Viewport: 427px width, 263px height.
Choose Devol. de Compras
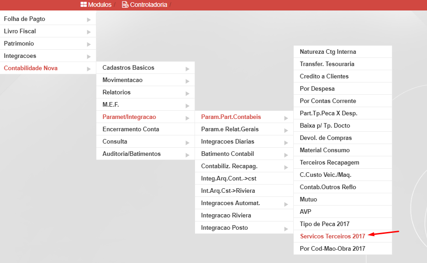tap(343, 138)
